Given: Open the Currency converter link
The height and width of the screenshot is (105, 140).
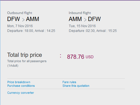Looking at the screenshot, I should [x=21, y=93].
